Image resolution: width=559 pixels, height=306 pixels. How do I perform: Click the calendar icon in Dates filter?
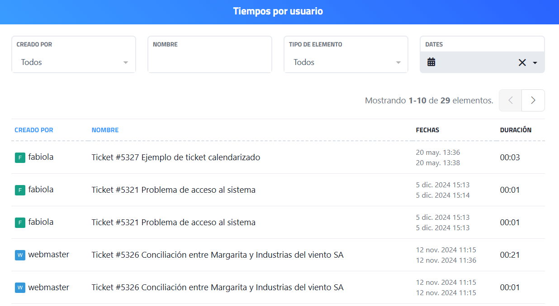pos(431,62)
